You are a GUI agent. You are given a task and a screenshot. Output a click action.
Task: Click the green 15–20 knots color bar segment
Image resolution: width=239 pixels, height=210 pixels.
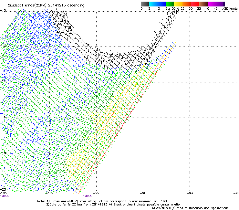pyautogui.click(x=170, y=4)
